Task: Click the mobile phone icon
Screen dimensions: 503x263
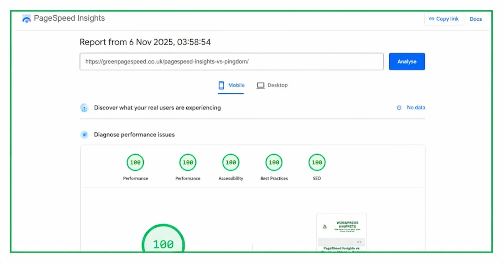Action: click(x=221, y=85)
